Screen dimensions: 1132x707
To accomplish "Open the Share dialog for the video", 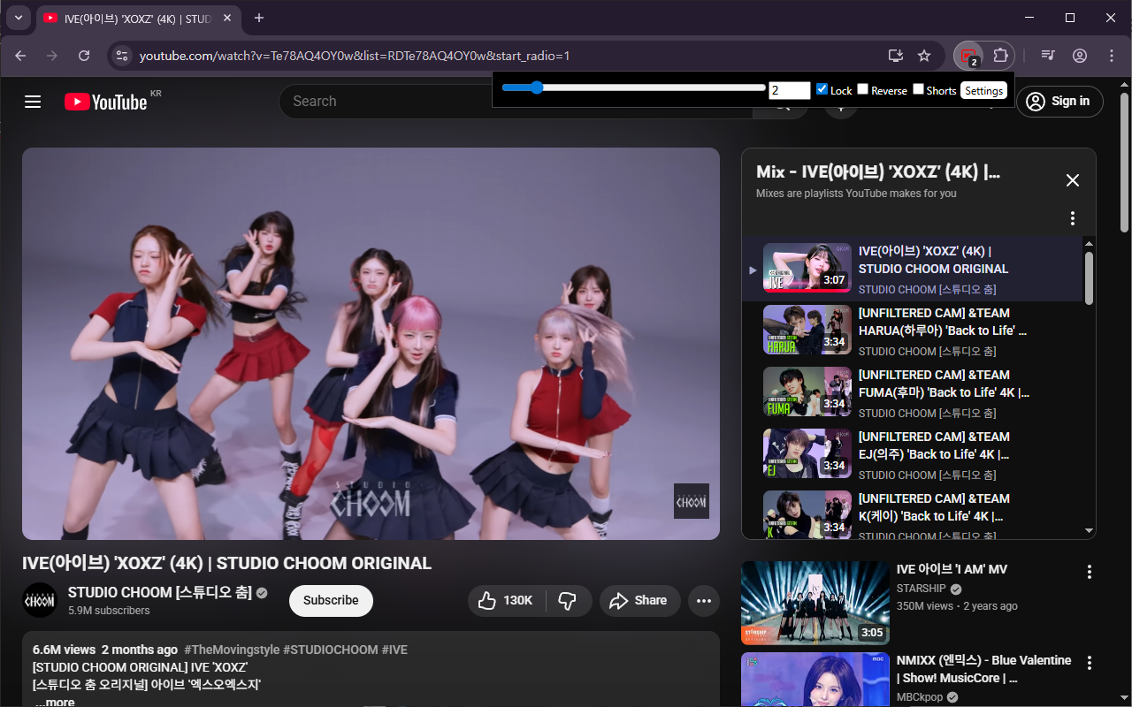I will 639,600.
